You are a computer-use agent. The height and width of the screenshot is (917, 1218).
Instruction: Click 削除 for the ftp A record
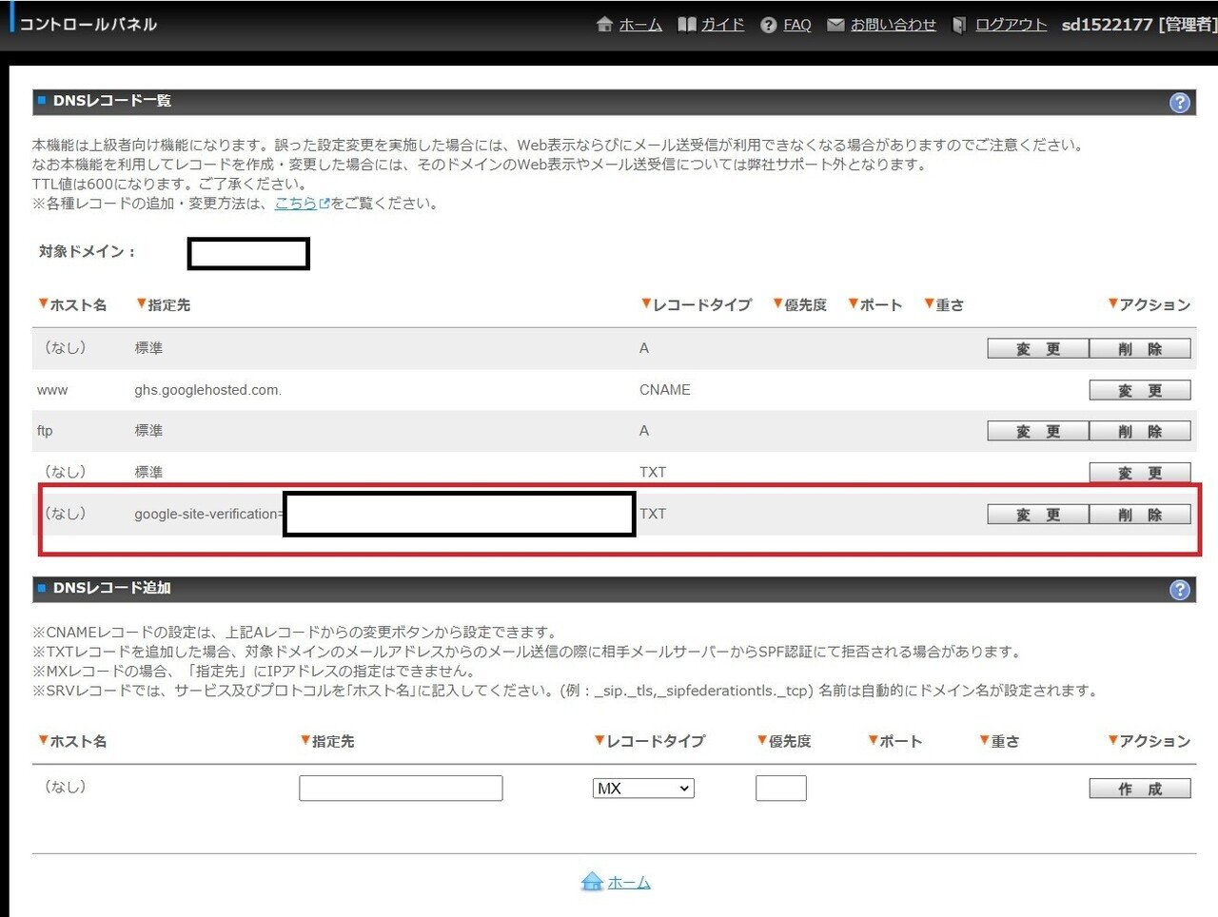click(x=1140, y=432)
